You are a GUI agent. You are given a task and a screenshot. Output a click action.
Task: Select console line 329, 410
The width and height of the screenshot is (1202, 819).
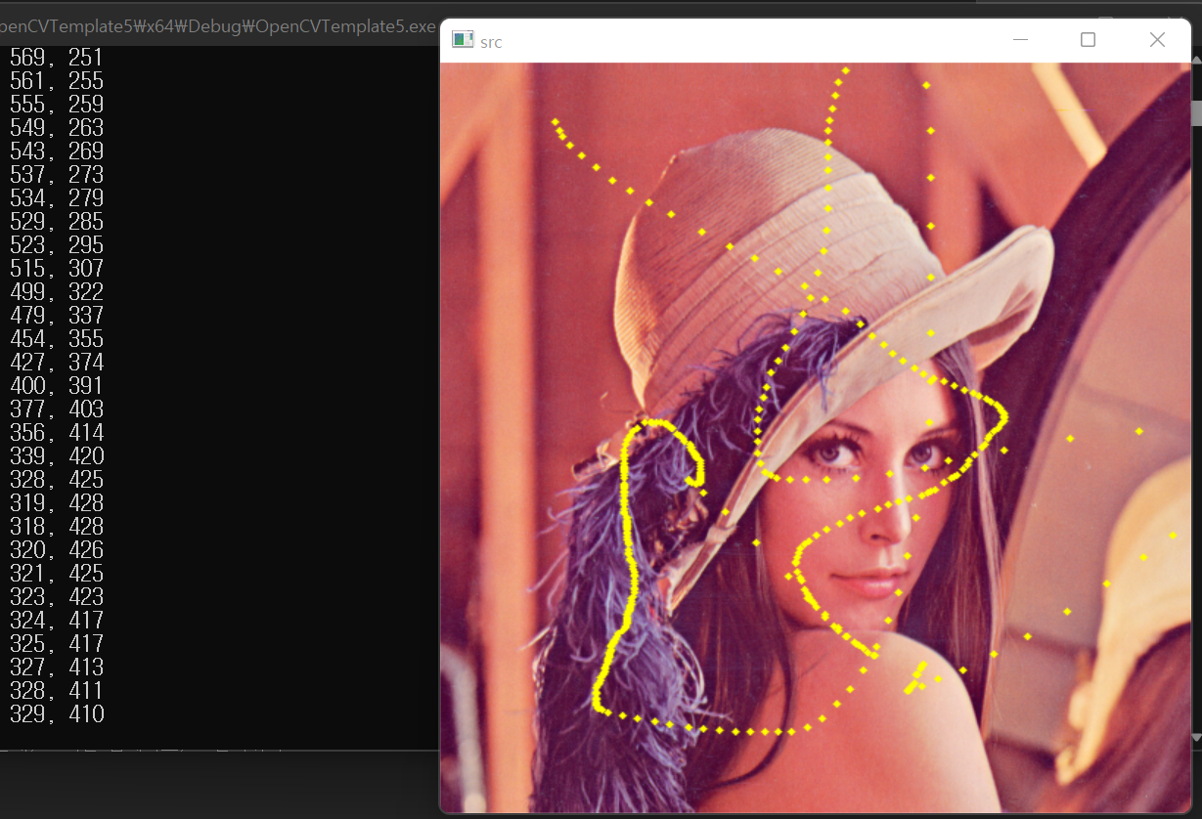point(56,714)
